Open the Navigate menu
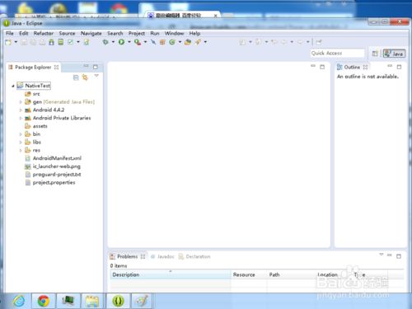 [91, 33]
